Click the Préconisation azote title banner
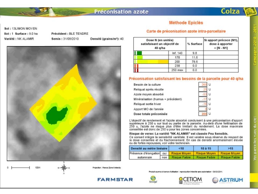This screenshot has width=258, height=194. 116,12
